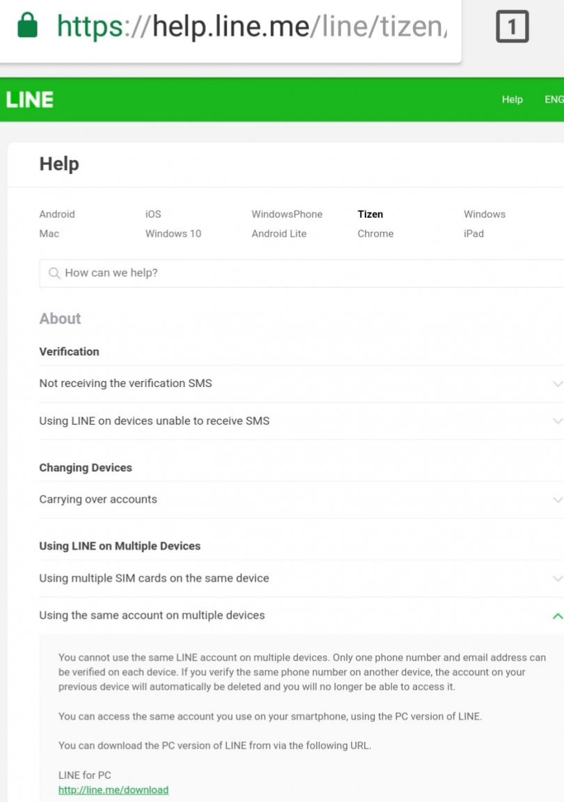Select the Android platform tab
Screen dimensions: 564x802
[x=57, y=214]
